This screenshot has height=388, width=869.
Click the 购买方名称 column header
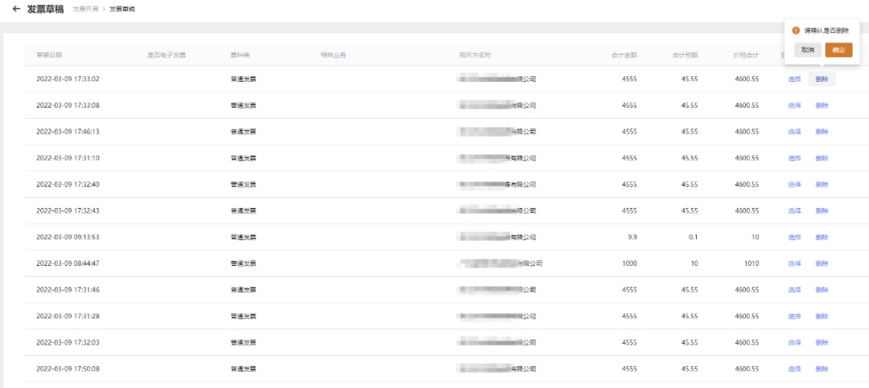(x=475, y=55)
